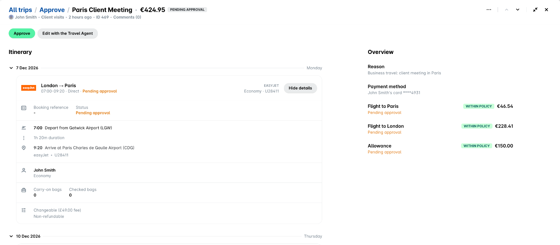This screenshot has height=245, width=560.
Task: Click Within Policy badge for Allowance
Action: pos(477,146)
